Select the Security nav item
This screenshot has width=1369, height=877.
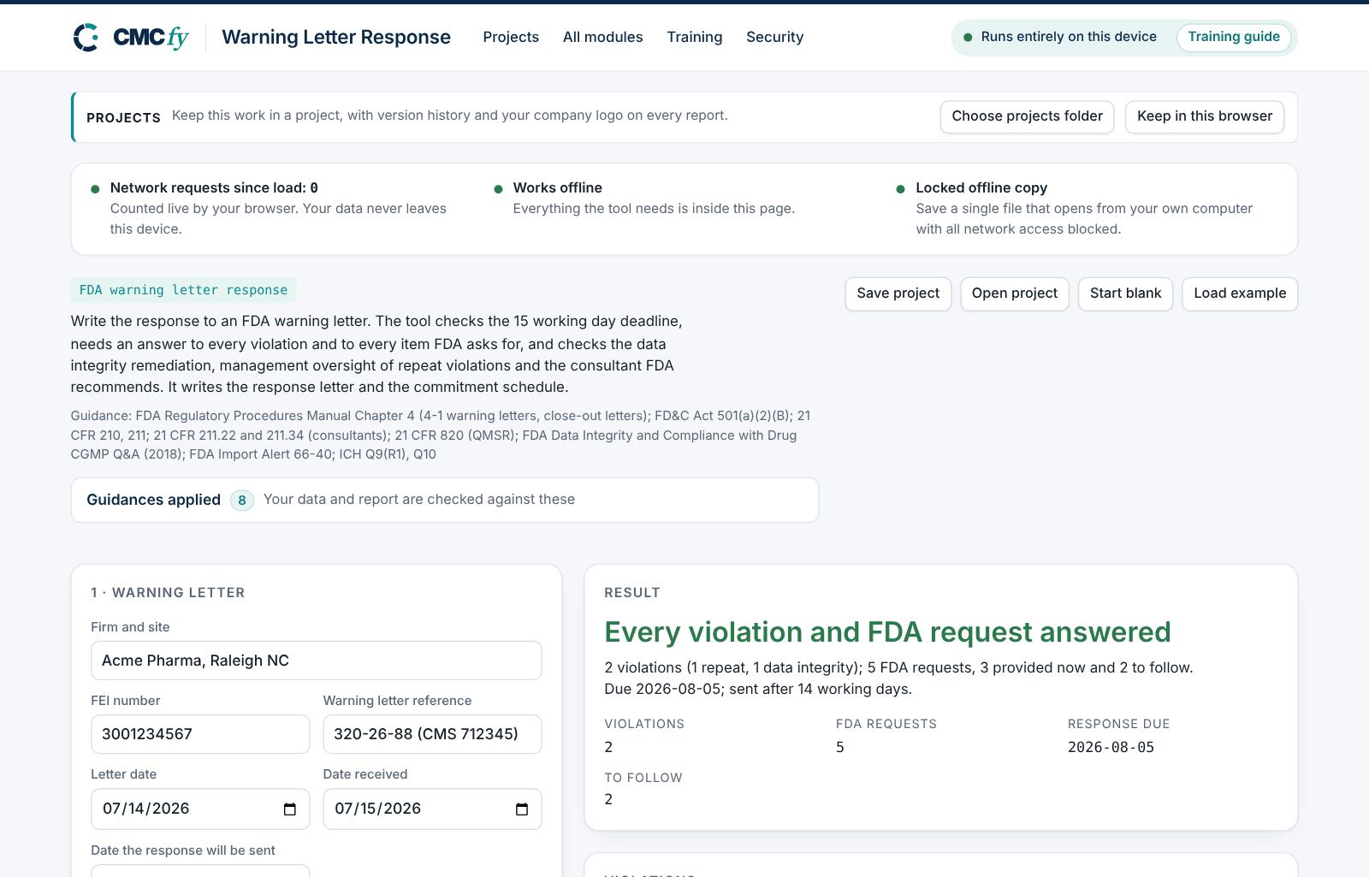point(774,37)
